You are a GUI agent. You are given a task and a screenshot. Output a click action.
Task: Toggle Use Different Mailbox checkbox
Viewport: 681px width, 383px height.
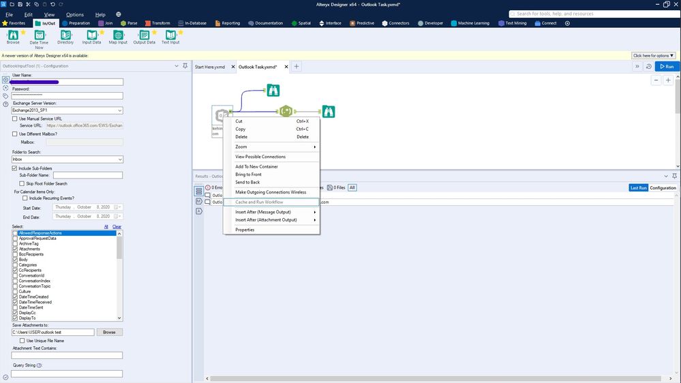pyautogui.click(x=15, y=134)
